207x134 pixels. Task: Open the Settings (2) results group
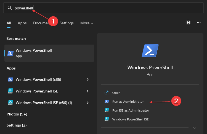[17, 125]
